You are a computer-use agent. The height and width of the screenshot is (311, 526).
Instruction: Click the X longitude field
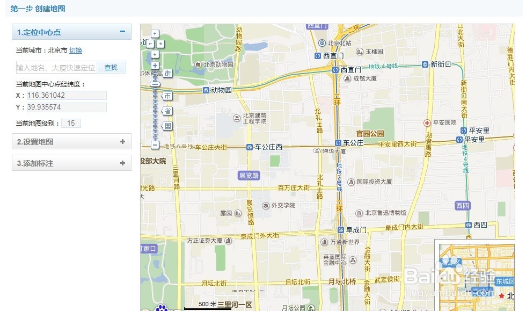[x=67, y=96]
